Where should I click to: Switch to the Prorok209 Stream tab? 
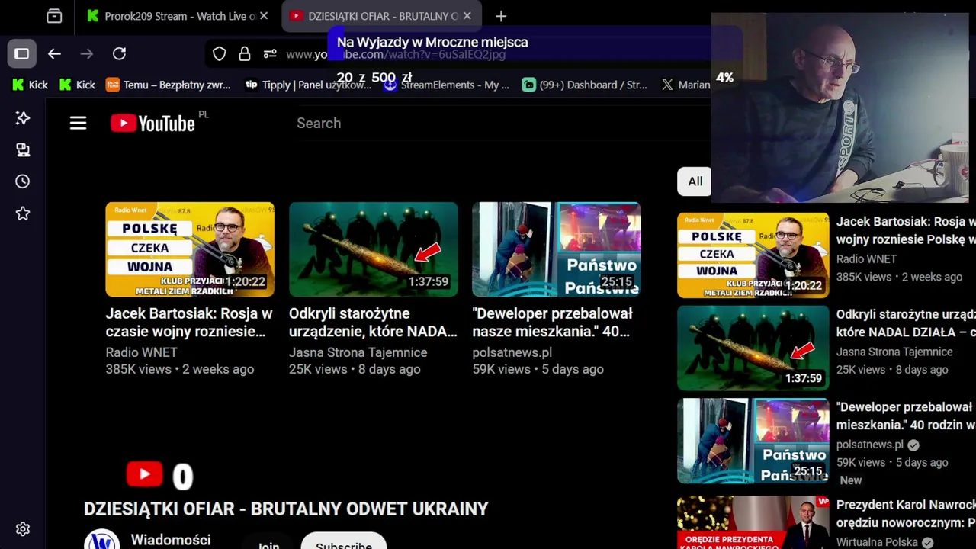click(x=178, y=16)
